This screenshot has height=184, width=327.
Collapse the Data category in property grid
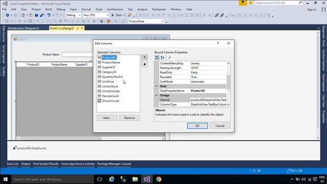click(156, 86)
